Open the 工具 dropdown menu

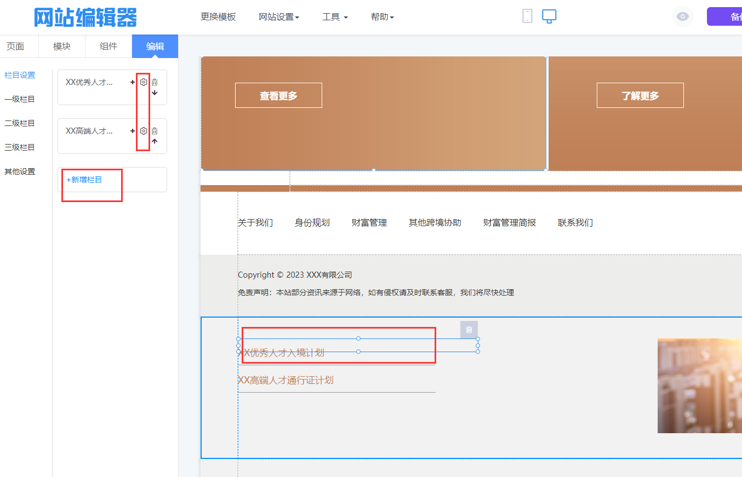[x=335, y=17]
